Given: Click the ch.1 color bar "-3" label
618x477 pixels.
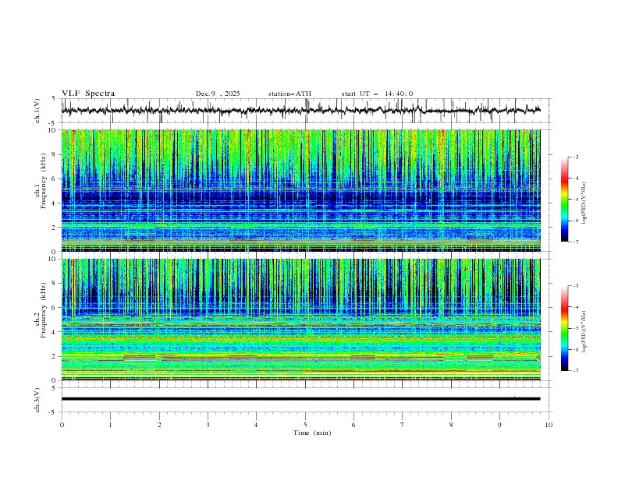Looking at the screenshot, I should pos(576,157).
